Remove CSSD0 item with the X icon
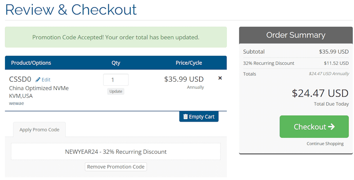354x180 pixels. pos(220,78)
